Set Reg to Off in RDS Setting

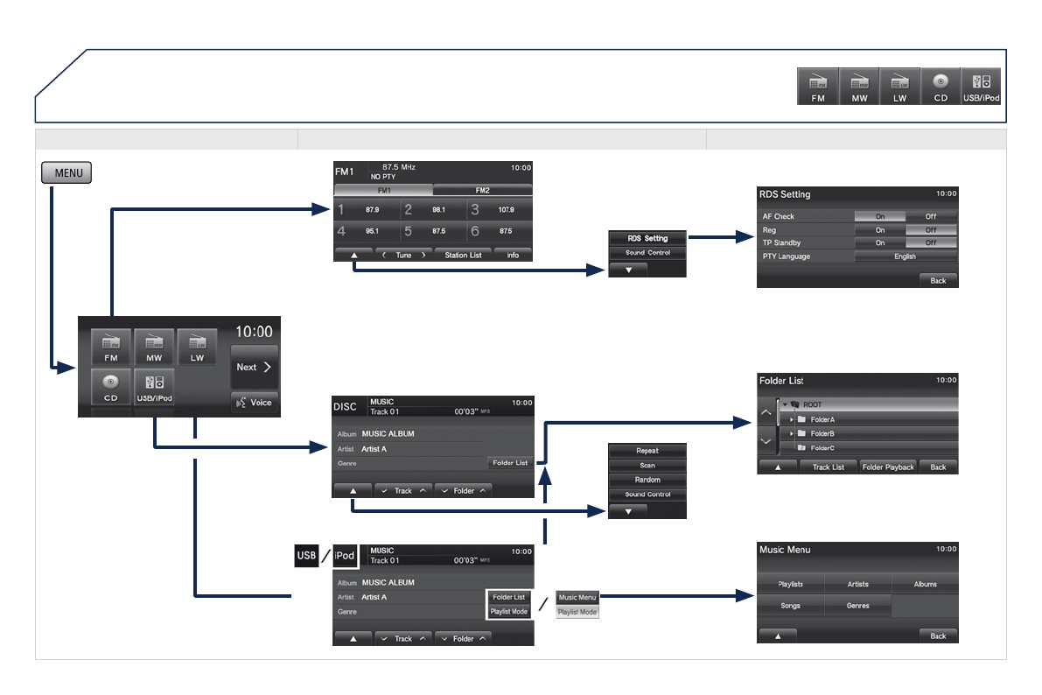tap(931, 229)
